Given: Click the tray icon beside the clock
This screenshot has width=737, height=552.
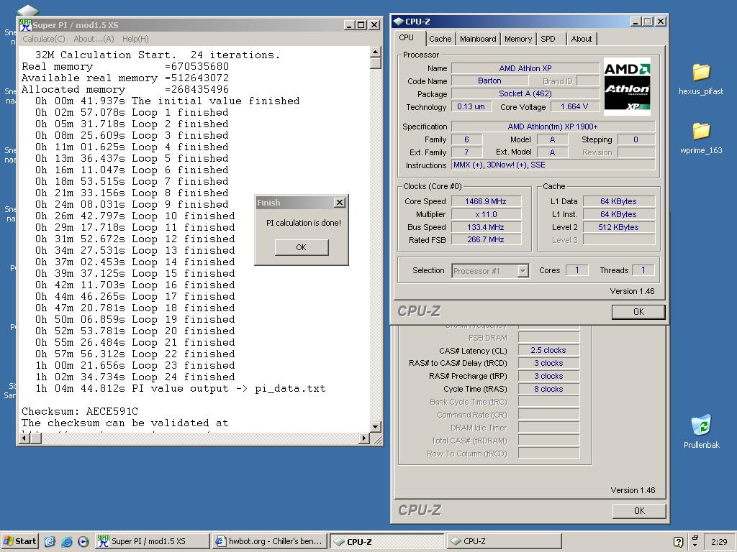Looking at the screenshot, I should point(695,540).
